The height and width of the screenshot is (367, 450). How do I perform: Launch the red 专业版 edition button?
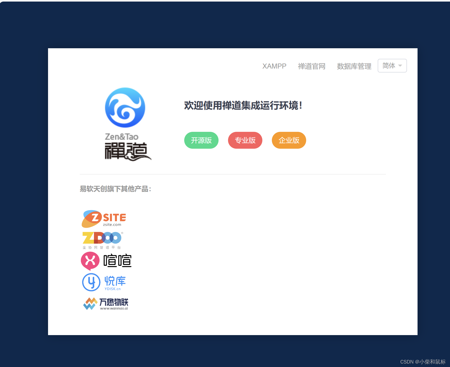245,140
